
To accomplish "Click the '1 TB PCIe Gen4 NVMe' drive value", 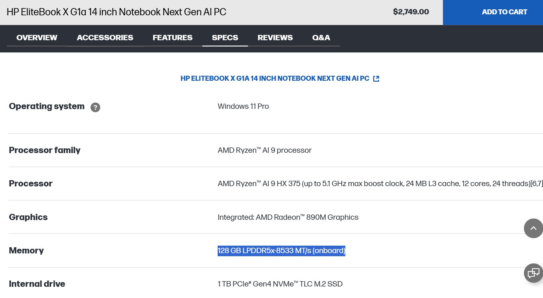I will click(x=280, y=284).
